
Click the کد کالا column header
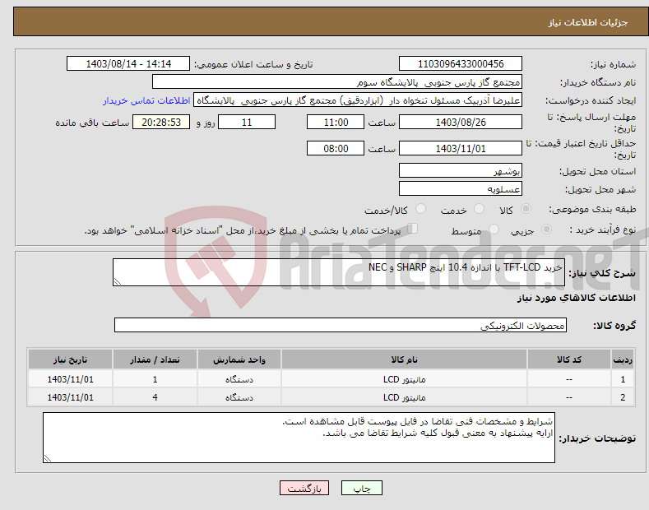pyautogui.click(x=569, y=359)
